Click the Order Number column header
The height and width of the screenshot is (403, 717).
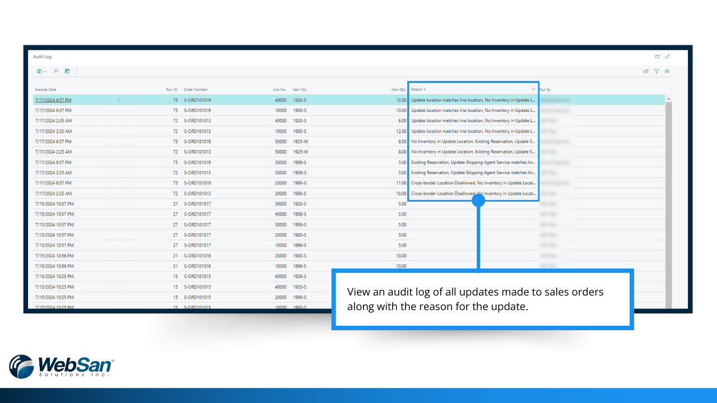(x=195, y=90)
